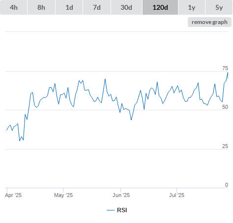The image size is (233, 223).
Task: Click the active 120d range tab
Action: click(160, 7)
